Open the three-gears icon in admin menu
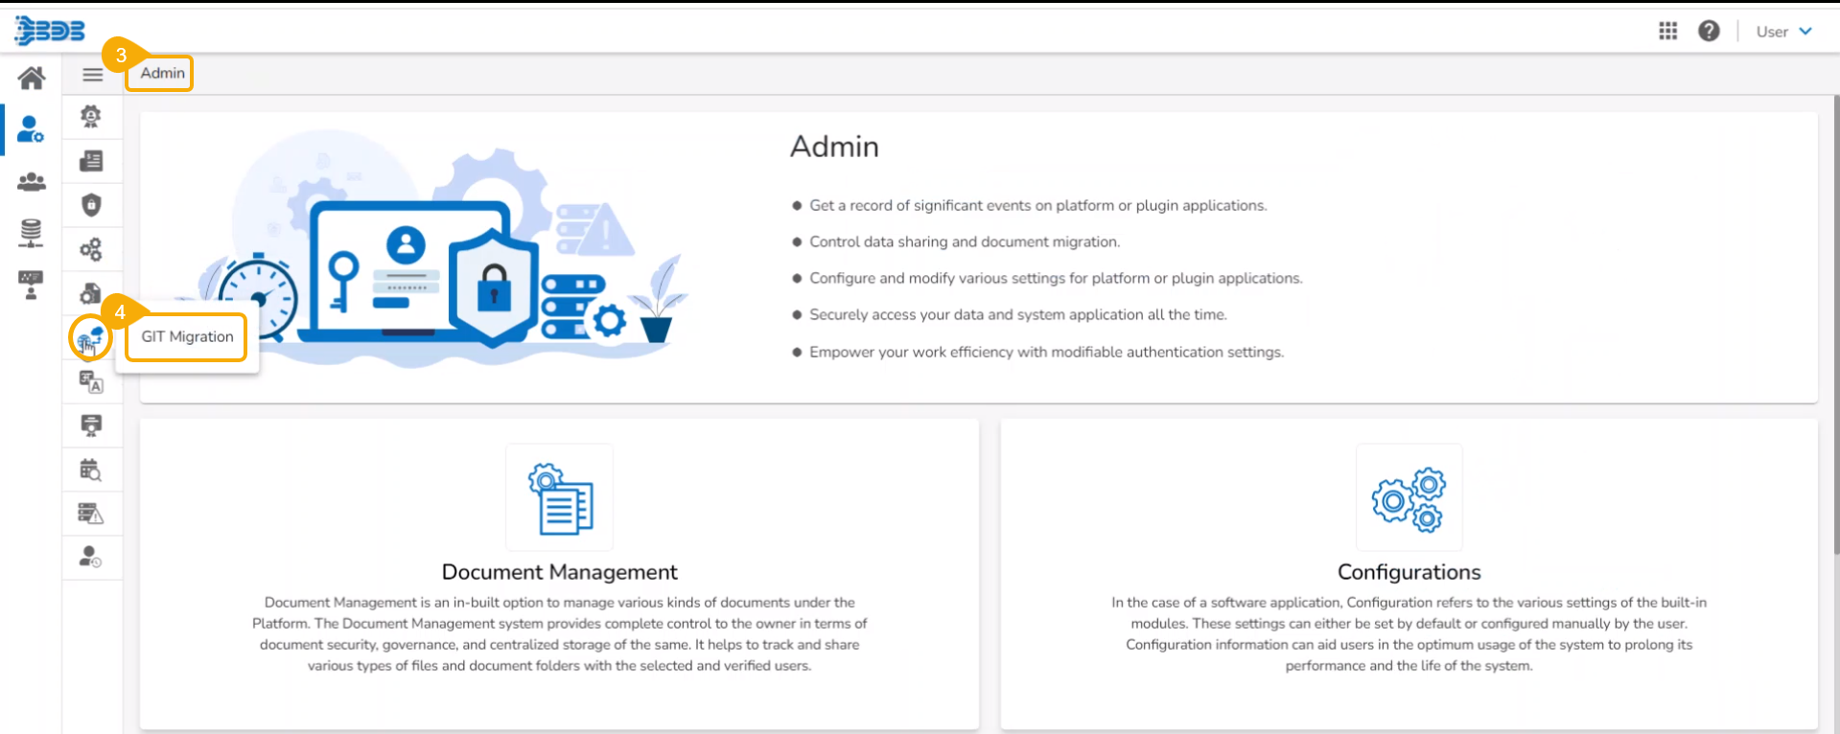This screenshot has width=1840, height=734. (x=91, y=250)
